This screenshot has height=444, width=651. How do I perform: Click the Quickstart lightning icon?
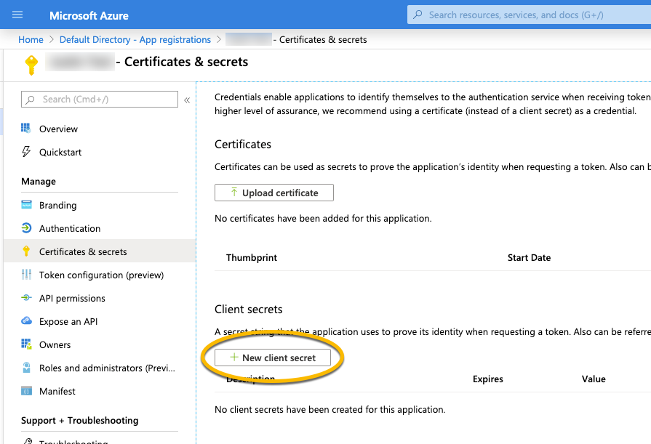26,151
